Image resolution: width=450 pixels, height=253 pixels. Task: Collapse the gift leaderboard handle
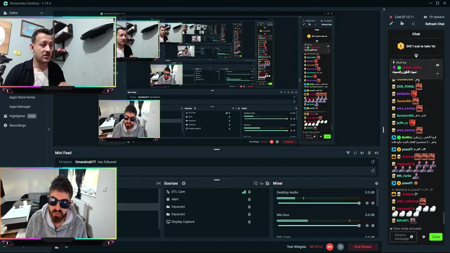(416, 56)
